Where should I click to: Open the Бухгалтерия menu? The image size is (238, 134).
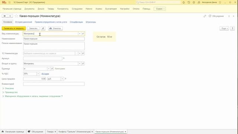point(111,9)
